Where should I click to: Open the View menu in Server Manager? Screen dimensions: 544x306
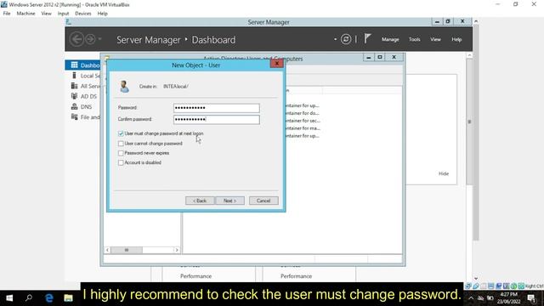(x=435, y=40)
